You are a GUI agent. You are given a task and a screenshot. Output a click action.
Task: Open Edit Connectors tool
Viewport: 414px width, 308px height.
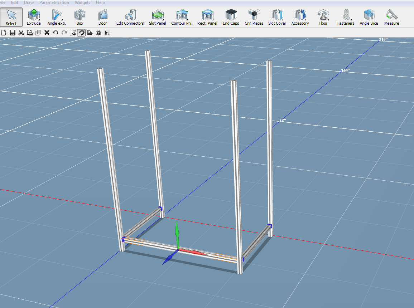click(130, 17)
